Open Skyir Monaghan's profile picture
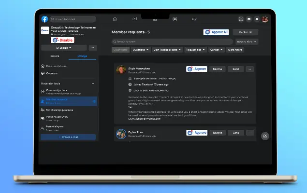The height and width of the screenshot is (193, 307). [x=121, y=70]
